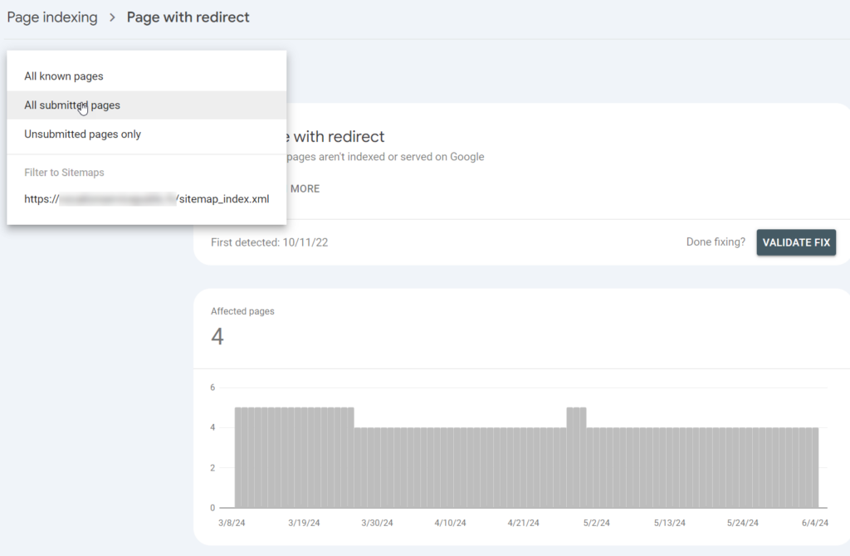The image size is (850, 556).
Task: Click the breadcrumb chevron separator
Action: [x=112, y=17]
